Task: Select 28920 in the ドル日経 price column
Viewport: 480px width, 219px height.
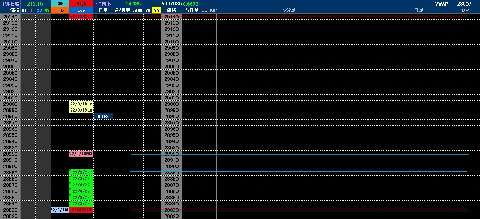Action: click(x=10, y=154)
